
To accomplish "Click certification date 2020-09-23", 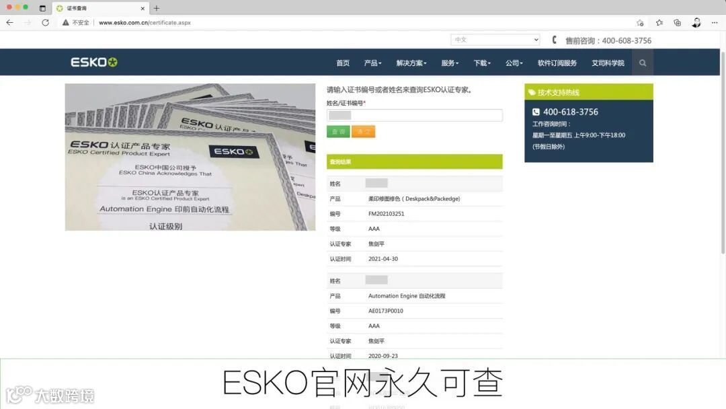I will [x=383, y=356].
